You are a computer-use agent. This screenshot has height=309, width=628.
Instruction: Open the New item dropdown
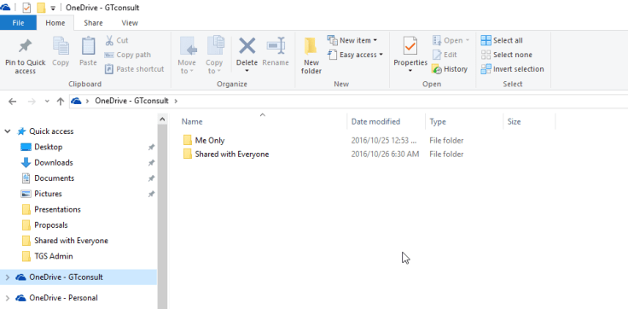pos(352,40)
